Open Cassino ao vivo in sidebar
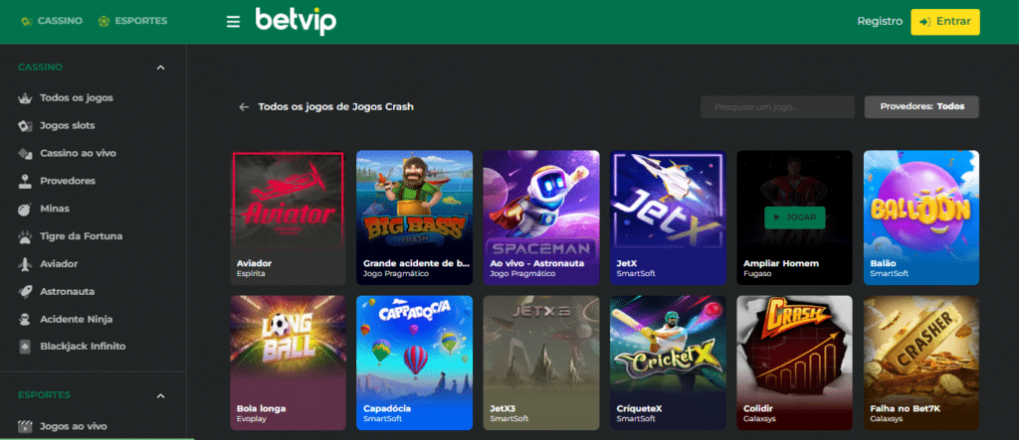Screen dimensions: 1019x440 [x=78, y=153]
